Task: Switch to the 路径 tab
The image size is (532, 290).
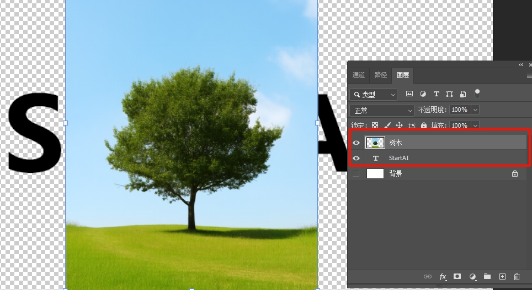Action: click(381, 75)
